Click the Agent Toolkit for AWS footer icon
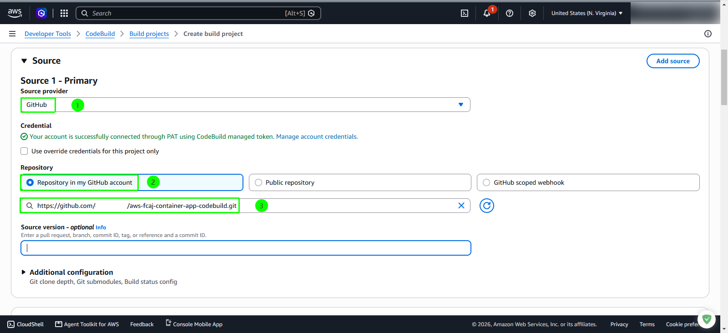Image resolution: width=728 pixels, height=333 pixels. [59, 324]
